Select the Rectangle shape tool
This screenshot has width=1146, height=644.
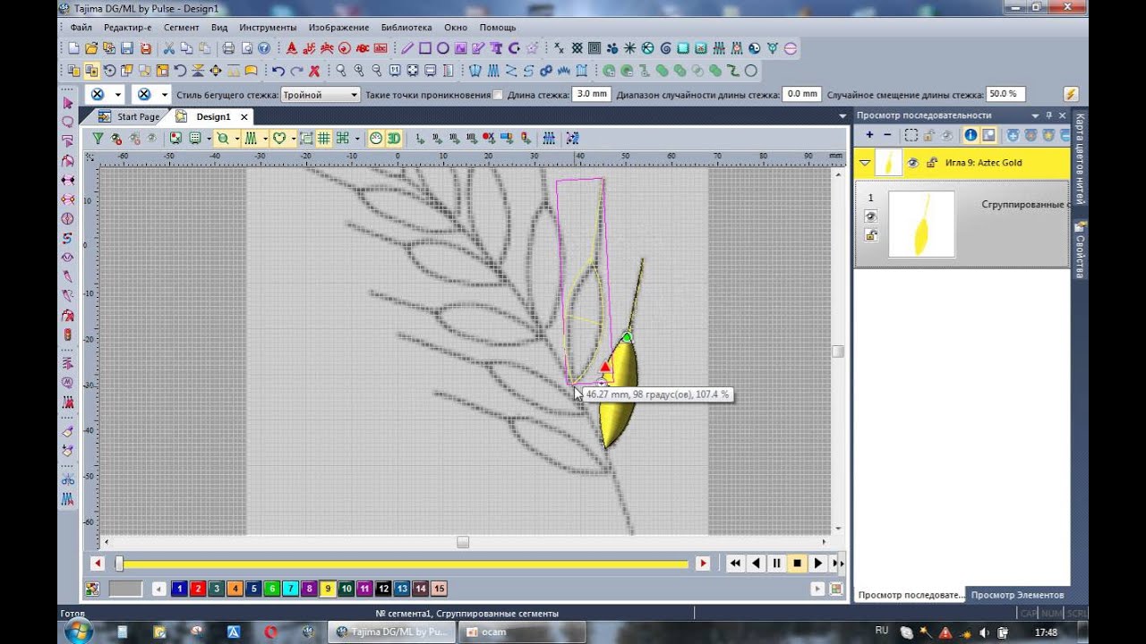425,48
